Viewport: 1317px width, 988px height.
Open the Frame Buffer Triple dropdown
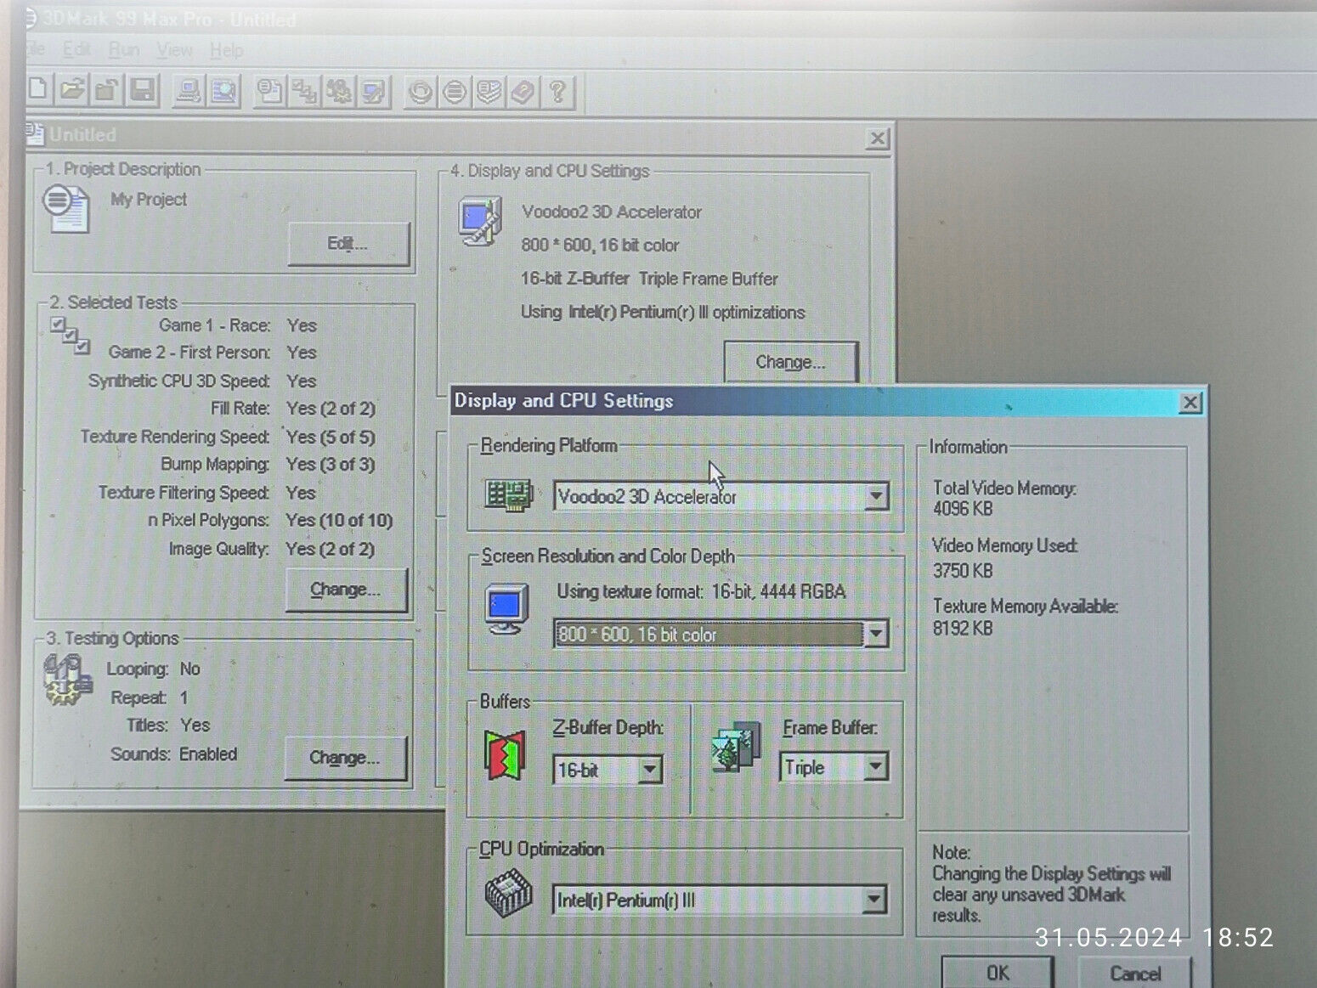coord(876,767)
